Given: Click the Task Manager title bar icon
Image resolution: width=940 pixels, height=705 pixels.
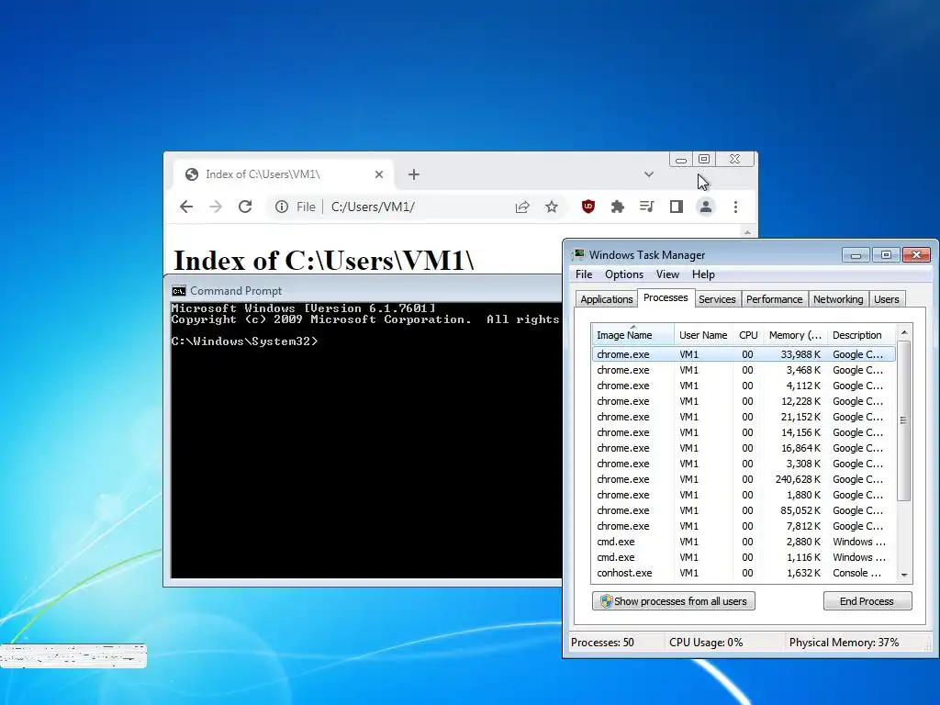Looking at the screenshot, I should point(578,255).
